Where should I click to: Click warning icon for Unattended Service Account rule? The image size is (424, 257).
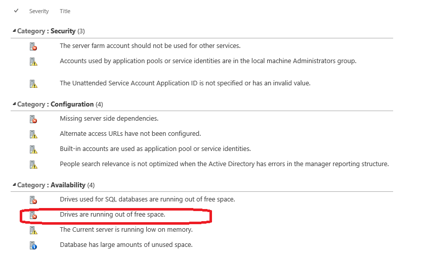coord(33,84)
